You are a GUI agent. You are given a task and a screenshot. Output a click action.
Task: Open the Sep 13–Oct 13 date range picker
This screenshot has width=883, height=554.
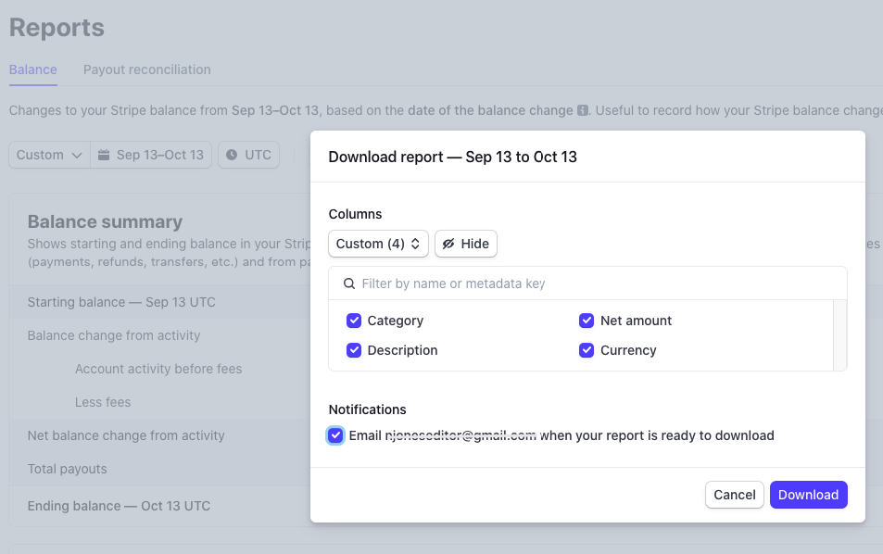[152, 155]
